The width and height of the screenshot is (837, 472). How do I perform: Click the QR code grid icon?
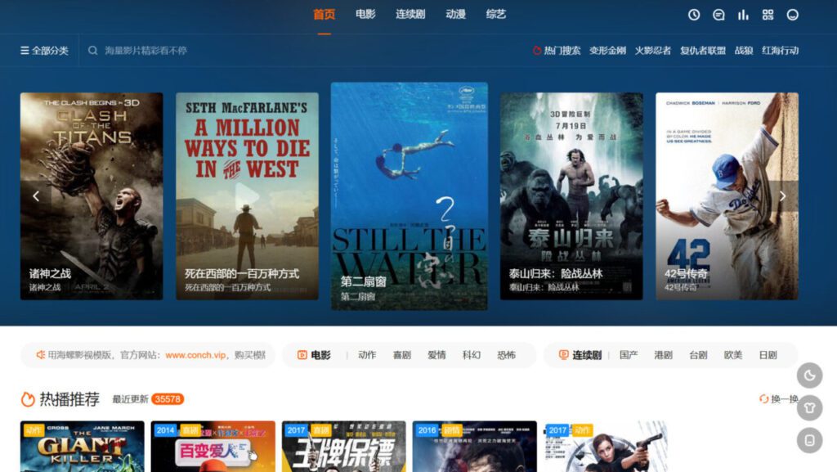click(x=768, y=15)
